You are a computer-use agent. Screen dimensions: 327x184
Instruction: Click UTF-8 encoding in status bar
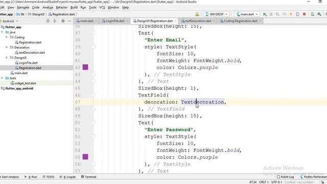[x=276, y=182]
